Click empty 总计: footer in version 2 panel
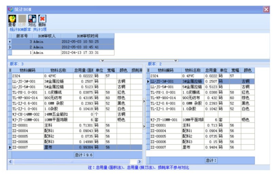 tap(211, 160)
